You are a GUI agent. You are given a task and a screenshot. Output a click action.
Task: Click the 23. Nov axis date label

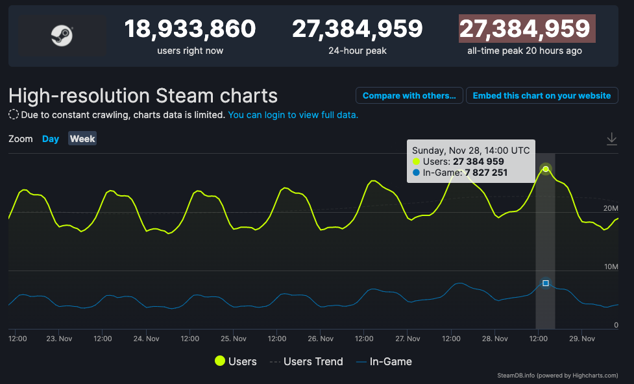[59, 339]
